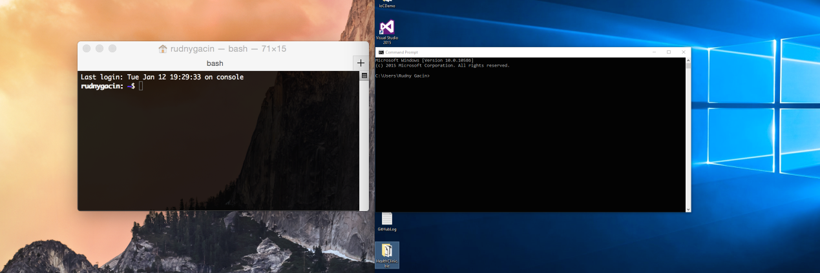Viewport: 820px width, 273px height.
Task: Click the Command Prompt scrollbar up arrow
Action: tap(688, 60)
